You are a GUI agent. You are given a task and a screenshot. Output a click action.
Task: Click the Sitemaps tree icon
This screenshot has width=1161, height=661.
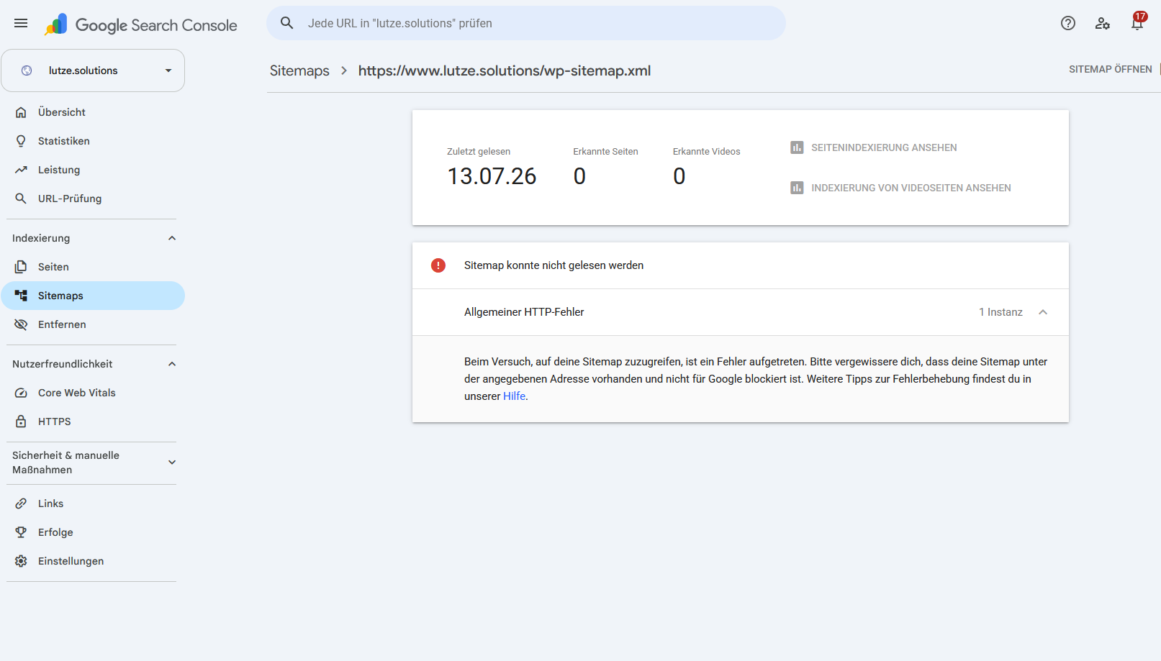pyautogui.click(x=21, y=296)
